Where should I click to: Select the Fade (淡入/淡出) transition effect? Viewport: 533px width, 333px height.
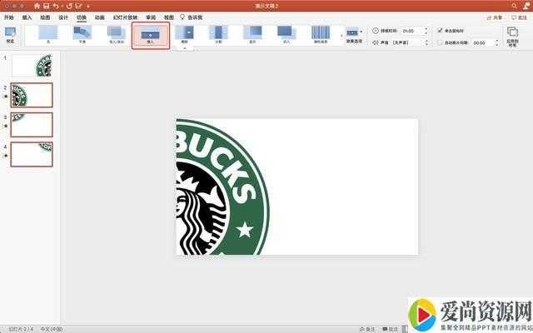click(116, 34)
